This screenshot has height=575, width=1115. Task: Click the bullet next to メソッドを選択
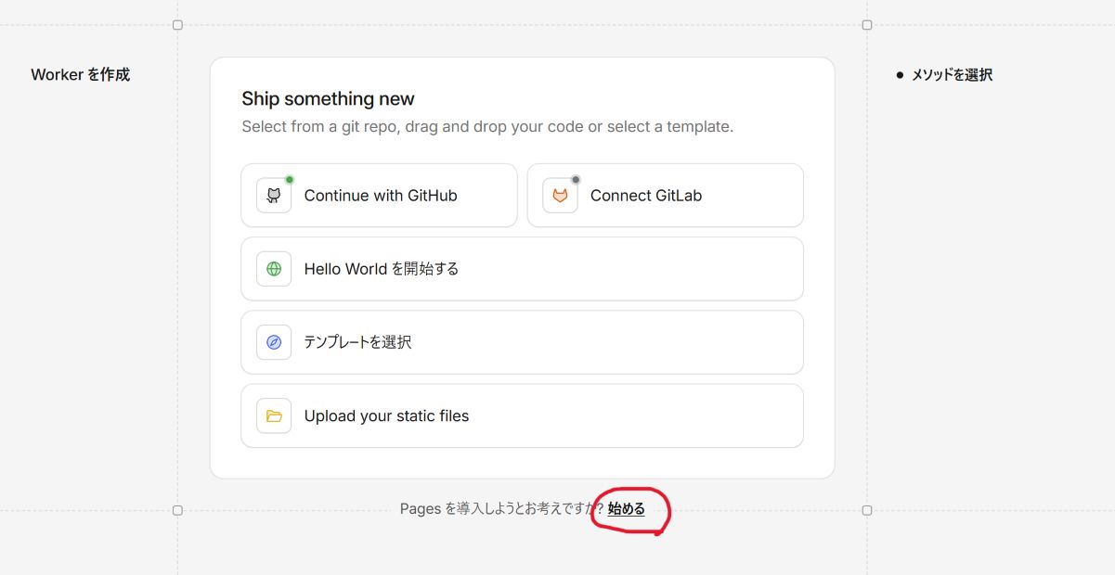[898, 74]
